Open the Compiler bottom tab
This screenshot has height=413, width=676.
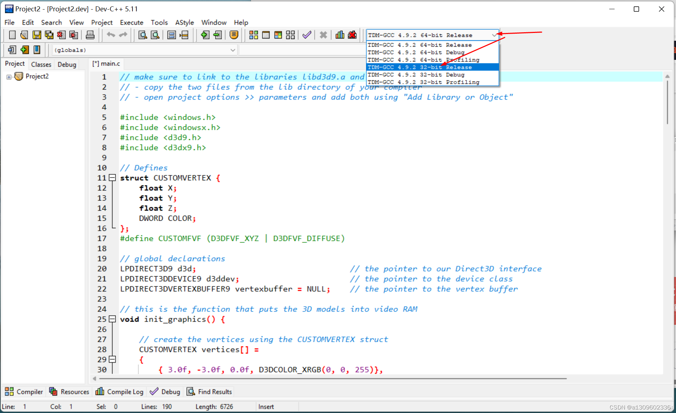click(24, 392)
